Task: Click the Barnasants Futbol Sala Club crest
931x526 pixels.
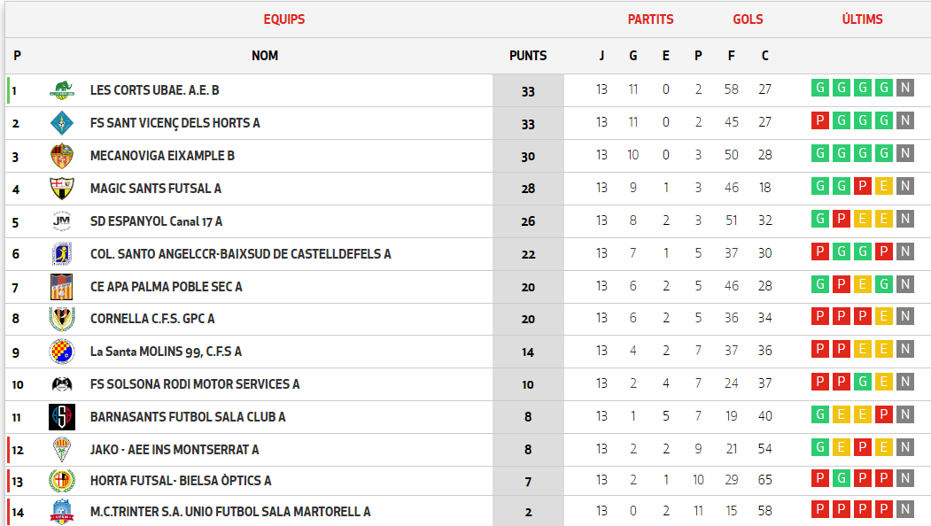Action: (x=62, y=417)
